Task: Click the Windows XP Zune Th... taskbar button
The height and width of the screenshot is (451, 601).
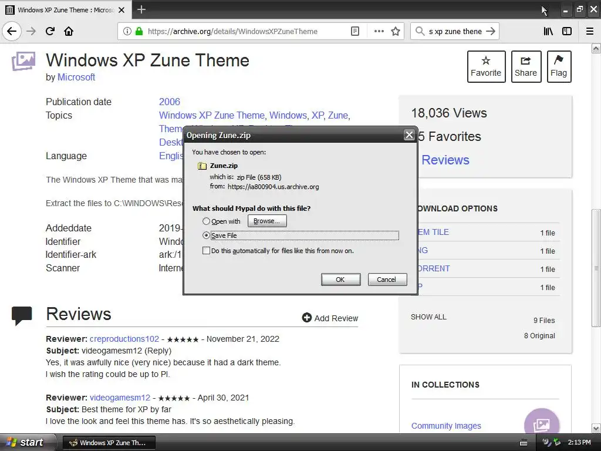Action: tap(109, 443)
